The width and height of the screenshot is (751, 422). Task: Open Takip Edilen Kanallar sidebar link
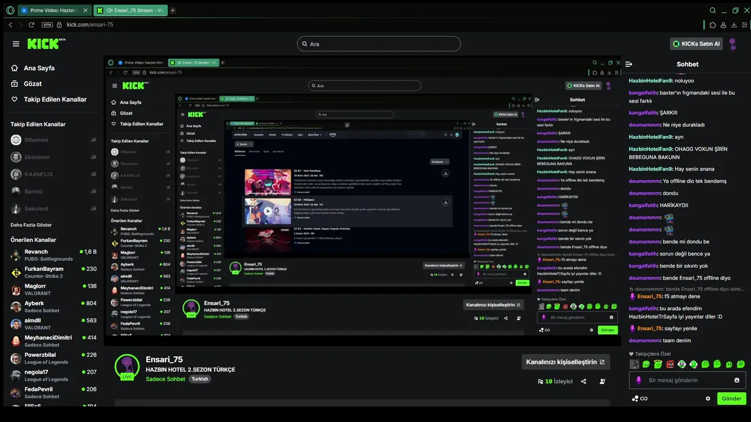point(49,100)
